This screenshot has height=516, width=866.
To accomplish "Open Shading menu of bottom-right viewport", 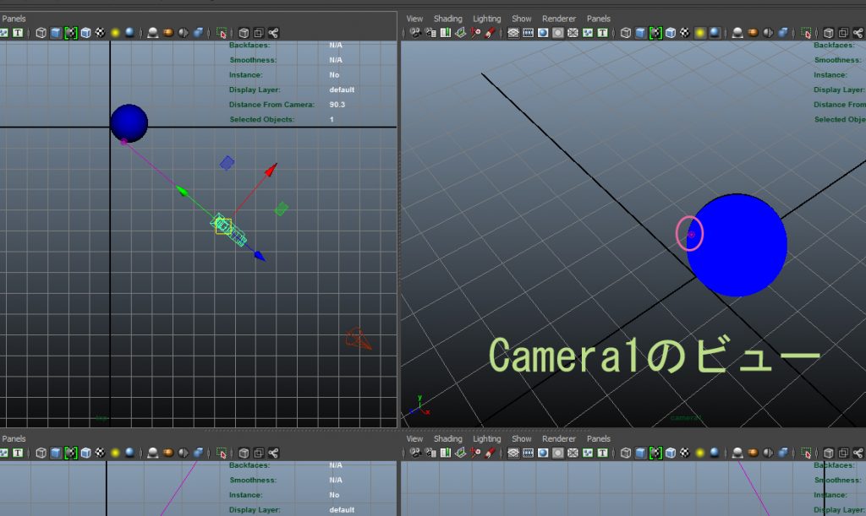I will 448,439.
